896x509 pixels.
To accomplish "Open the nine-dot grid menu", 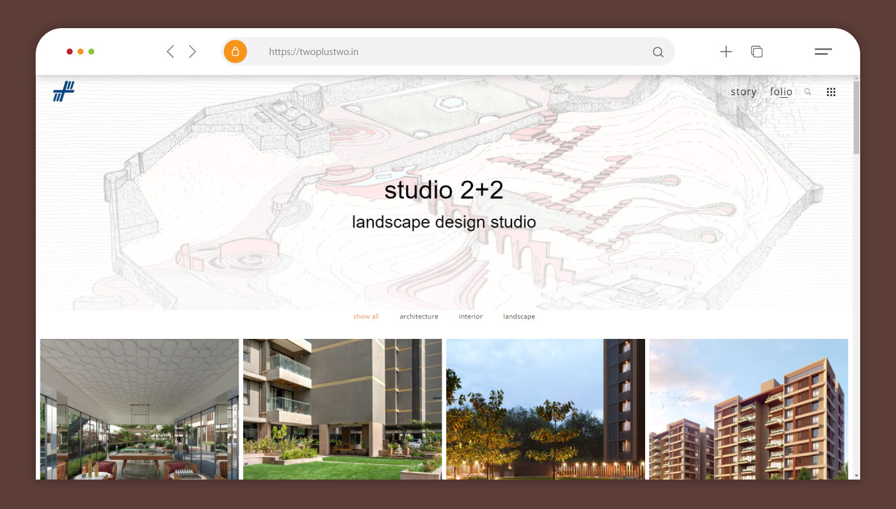I will [x=831, y=92].
